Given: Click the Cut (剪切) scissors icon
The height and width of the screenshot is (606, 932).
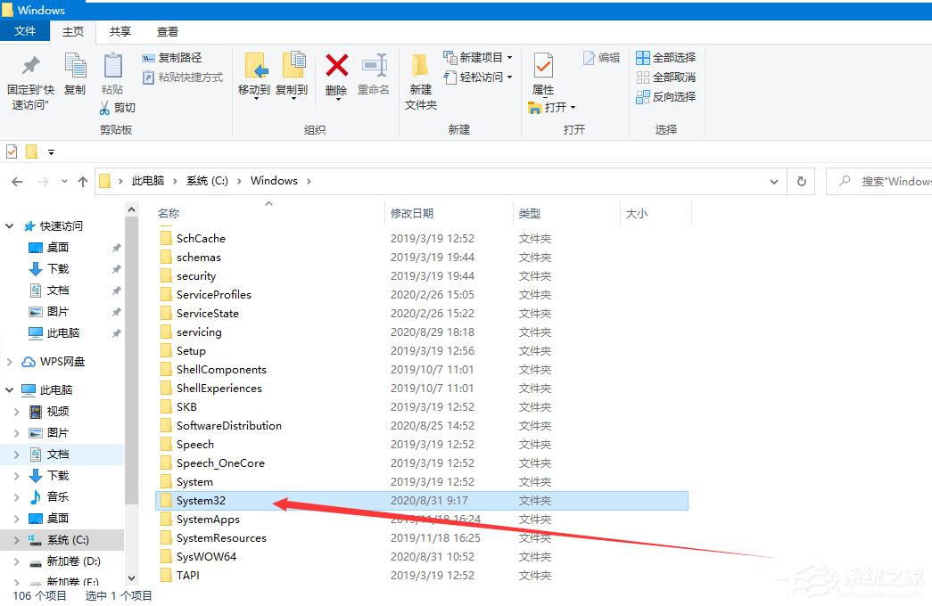Looking at the screenshot, I should tap(104, 108).
